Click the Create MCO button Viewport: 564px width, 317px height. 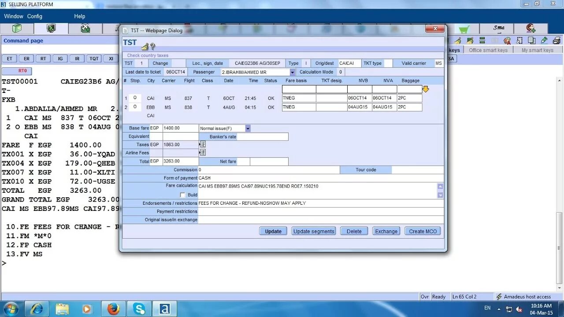[423, 231]
